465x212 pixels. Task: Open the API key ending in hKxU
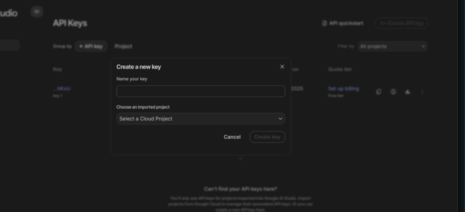pos(62,89)
